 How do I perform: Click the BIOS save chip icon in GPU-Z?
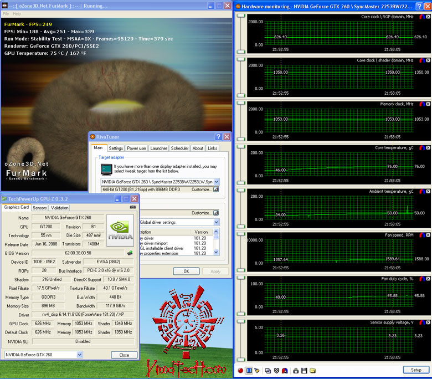(130, 253)
